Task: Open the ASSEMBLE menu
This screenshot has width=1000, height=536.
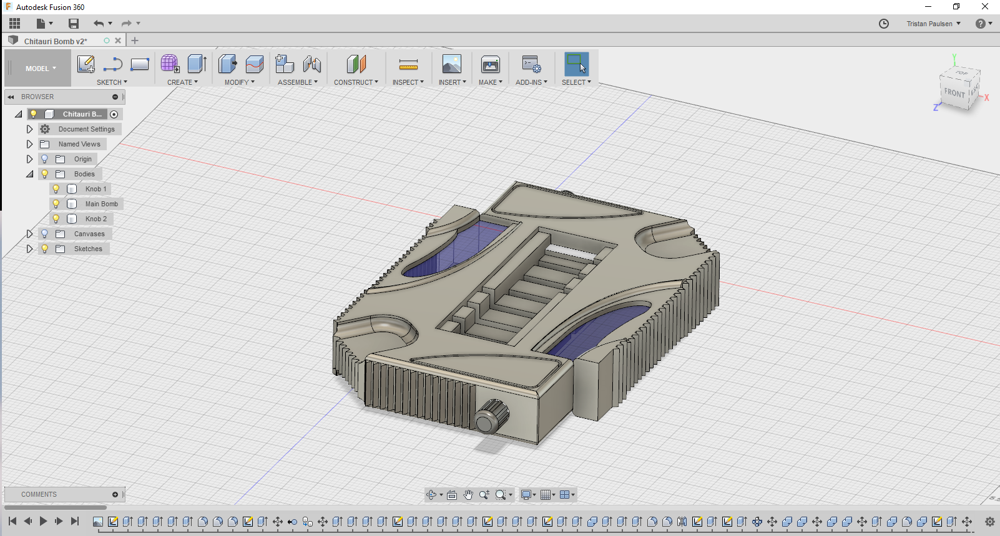Action: click(x=298, y=82)
